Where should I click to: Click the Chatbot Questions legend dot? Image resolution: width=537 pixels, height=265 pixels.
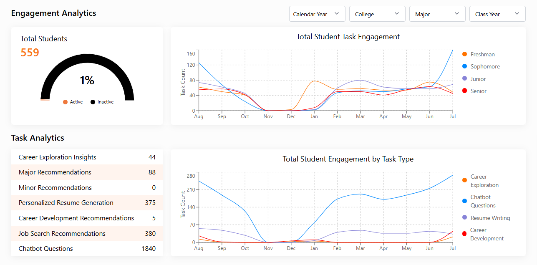pyautogui.click(x=464, y=201)
